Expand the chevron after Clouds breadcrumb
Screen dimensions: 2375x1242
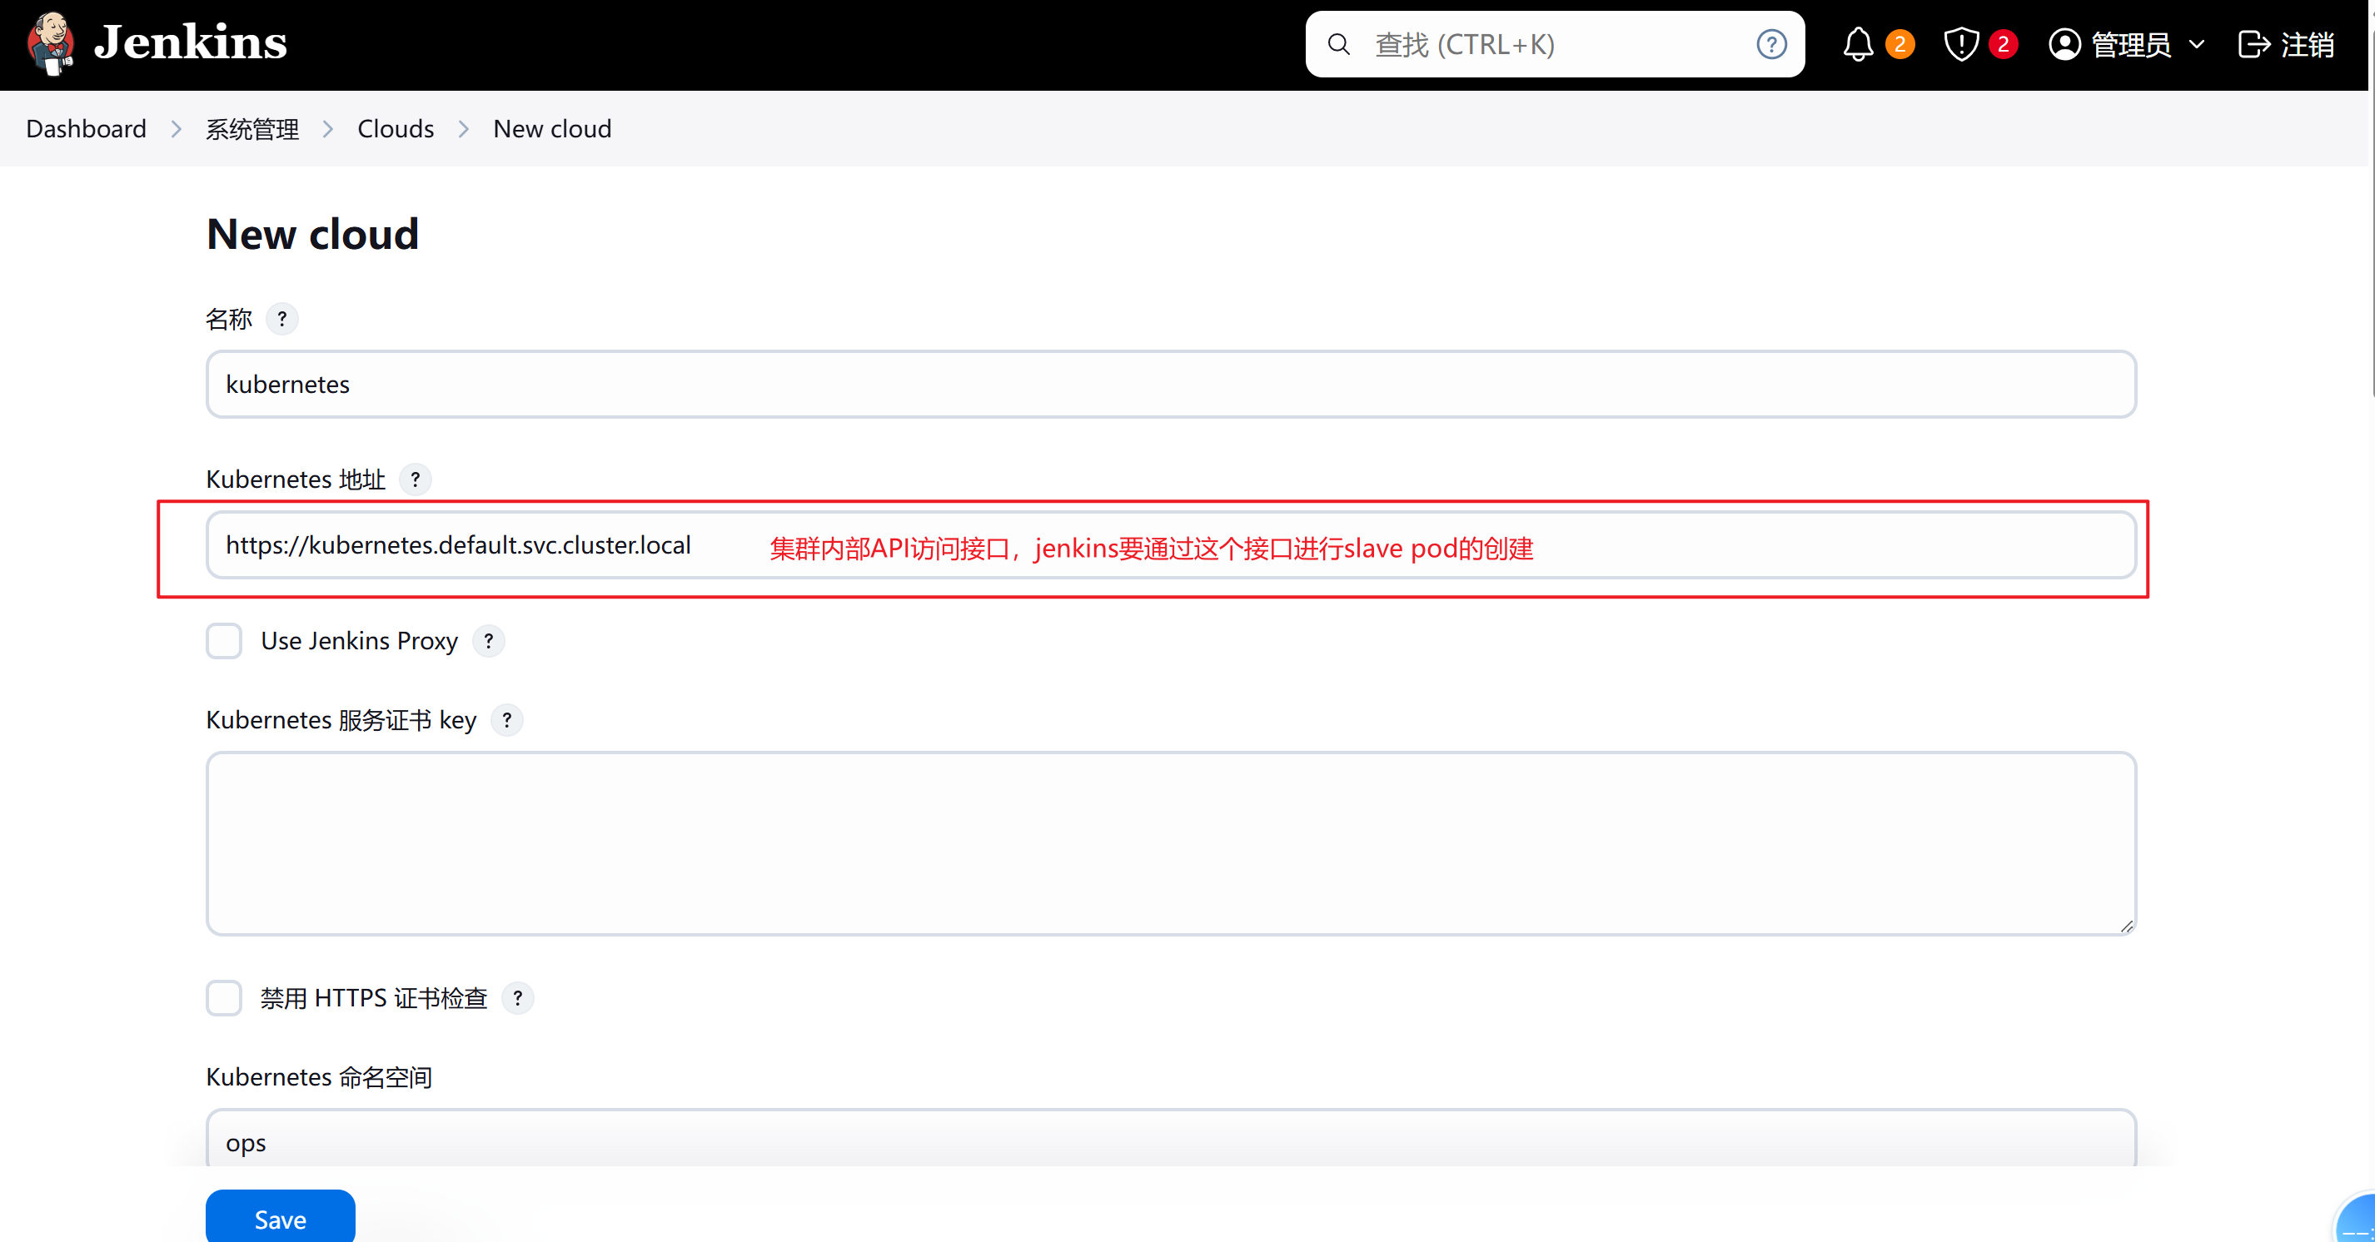464,129
